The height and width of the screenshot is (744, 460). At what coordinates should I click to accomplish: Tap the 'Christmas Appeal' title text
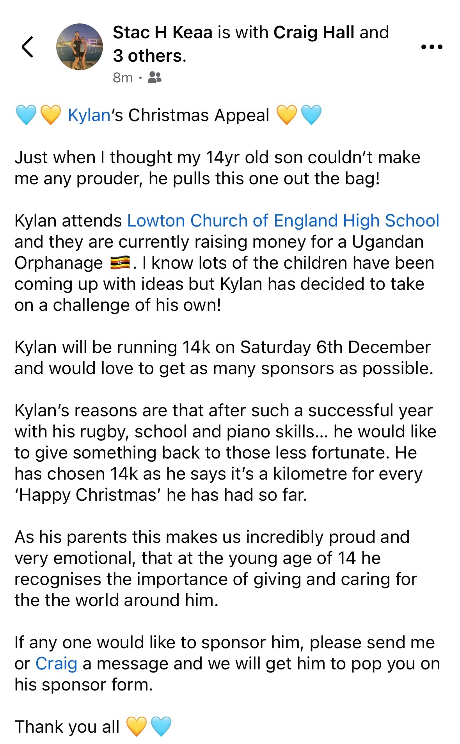point(199,115)
